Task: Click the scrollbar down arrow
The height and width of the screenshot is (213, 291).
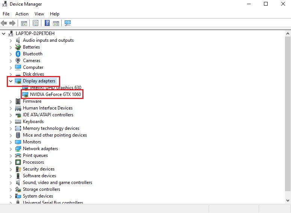Action: tap(288, 200)
